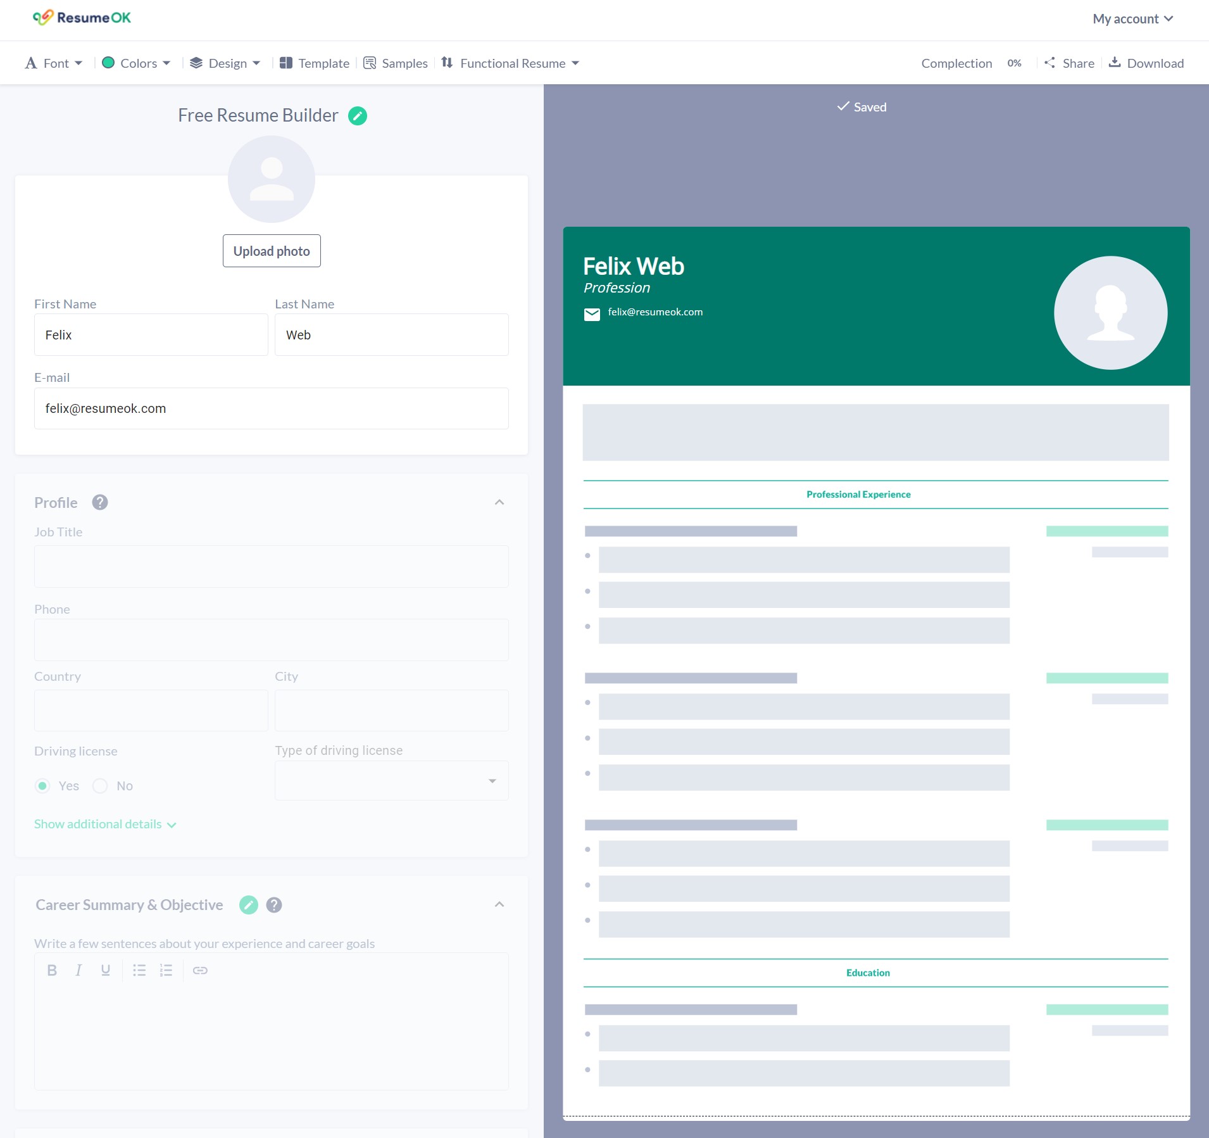This screenshot has width=1209, height=1138.
Task: Click the Share network icon
Action: tap(1049, 62)
